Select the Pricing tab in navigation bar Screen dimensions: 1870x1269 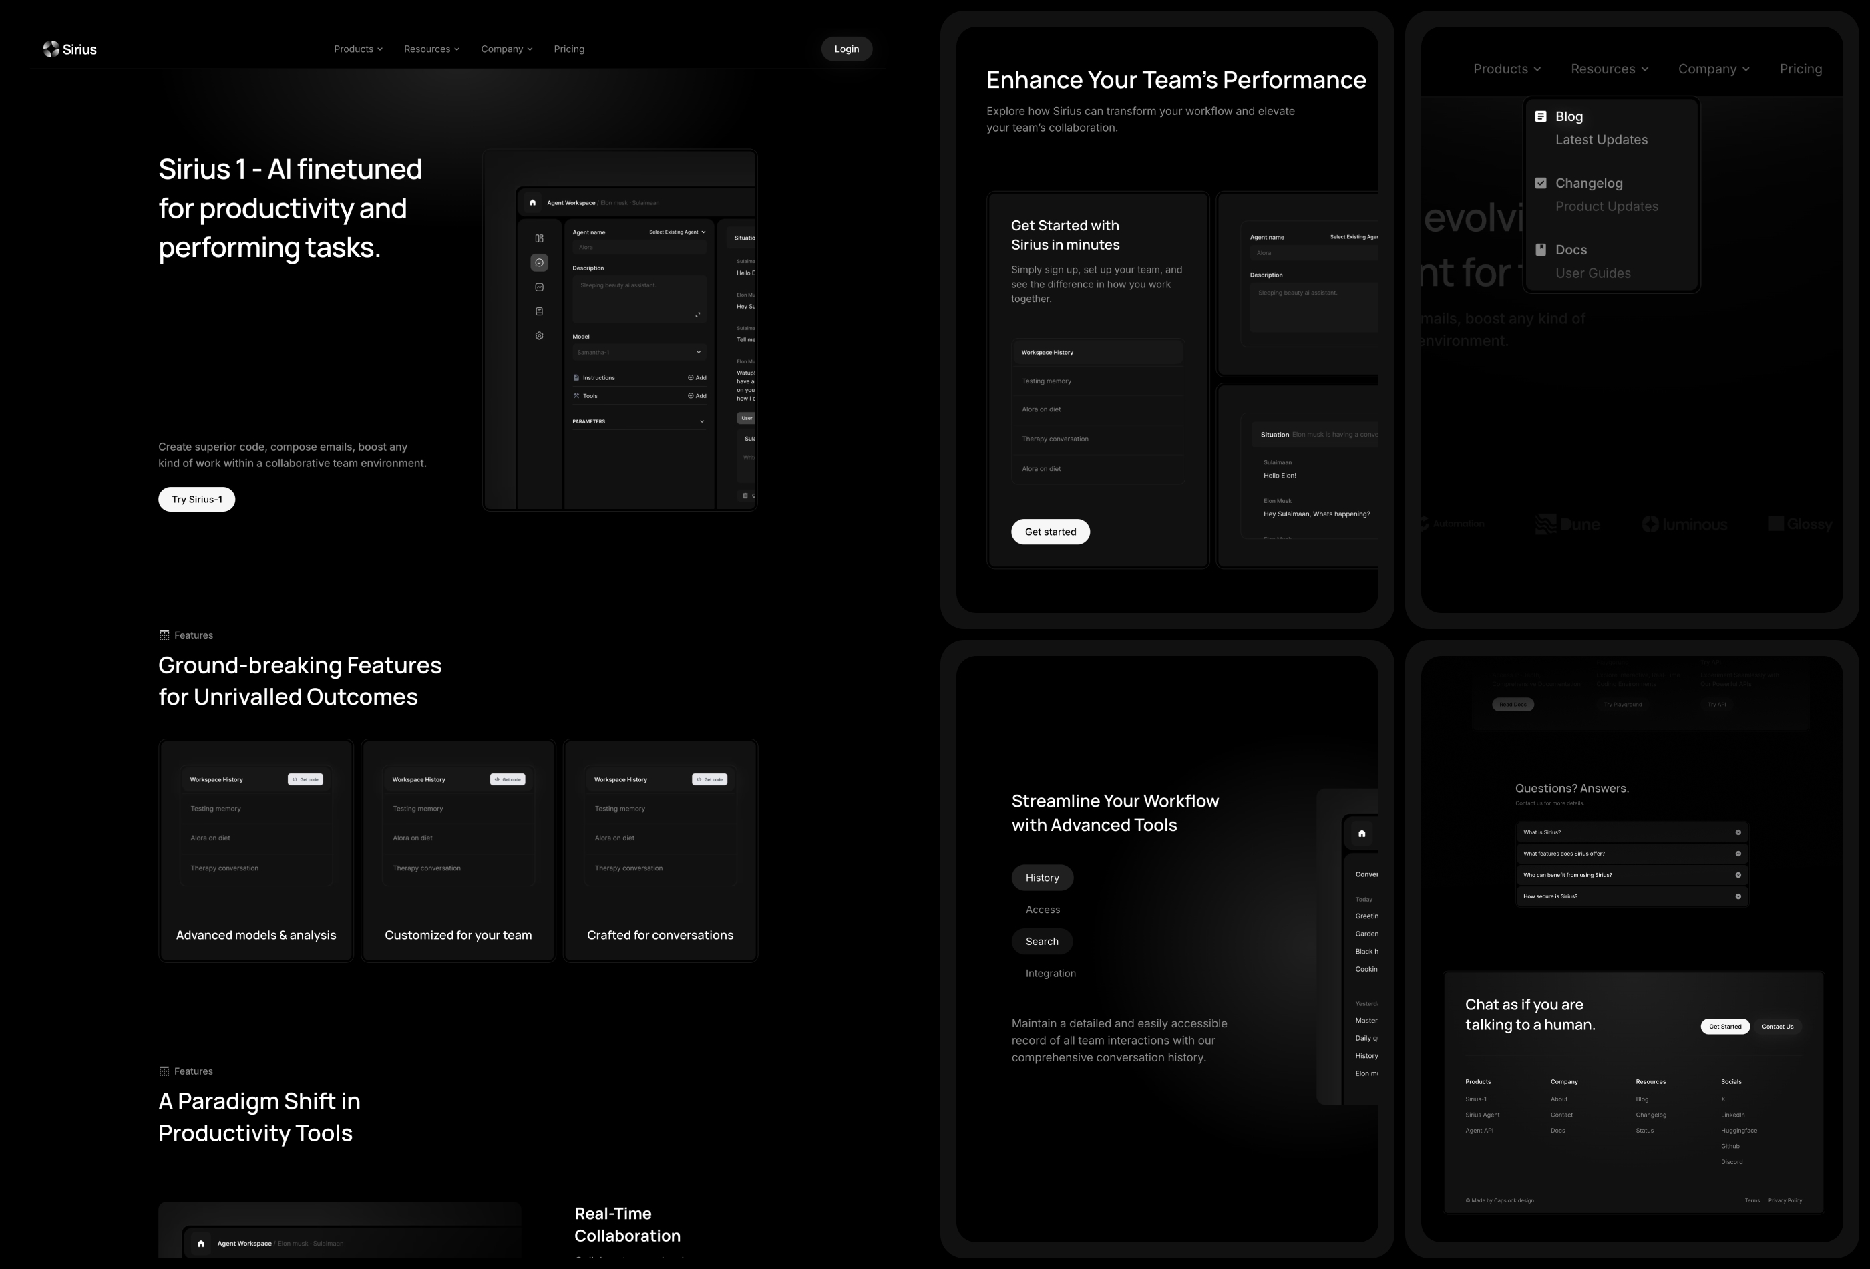point(568,49)
